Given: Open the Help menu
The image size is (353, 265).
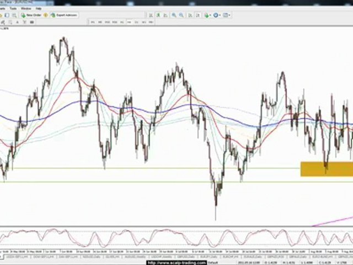Looking at the screenshot, I should 38,9.
